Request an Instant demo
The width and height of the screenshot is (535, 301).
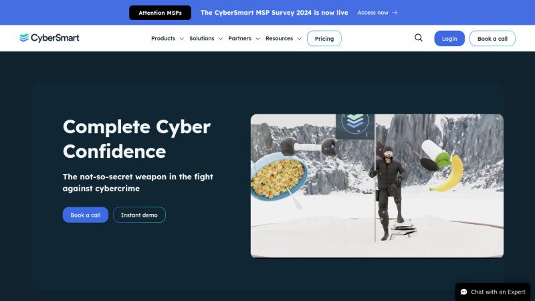click(139, 215)
